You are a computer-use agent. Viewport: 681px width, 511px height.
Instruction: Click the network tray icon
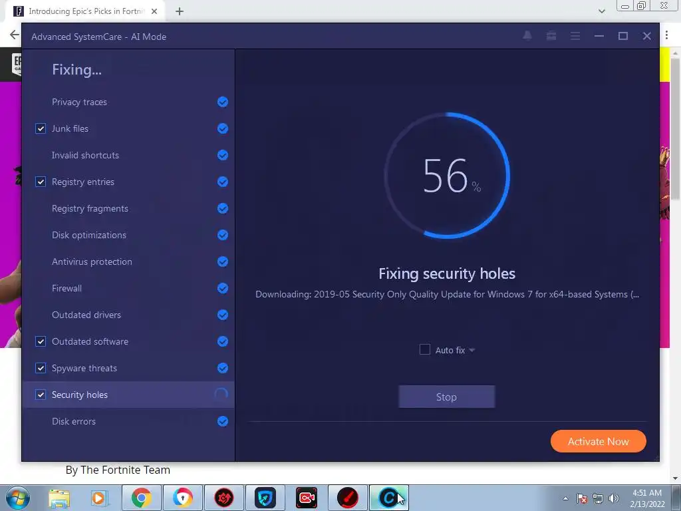pos(598,498)
